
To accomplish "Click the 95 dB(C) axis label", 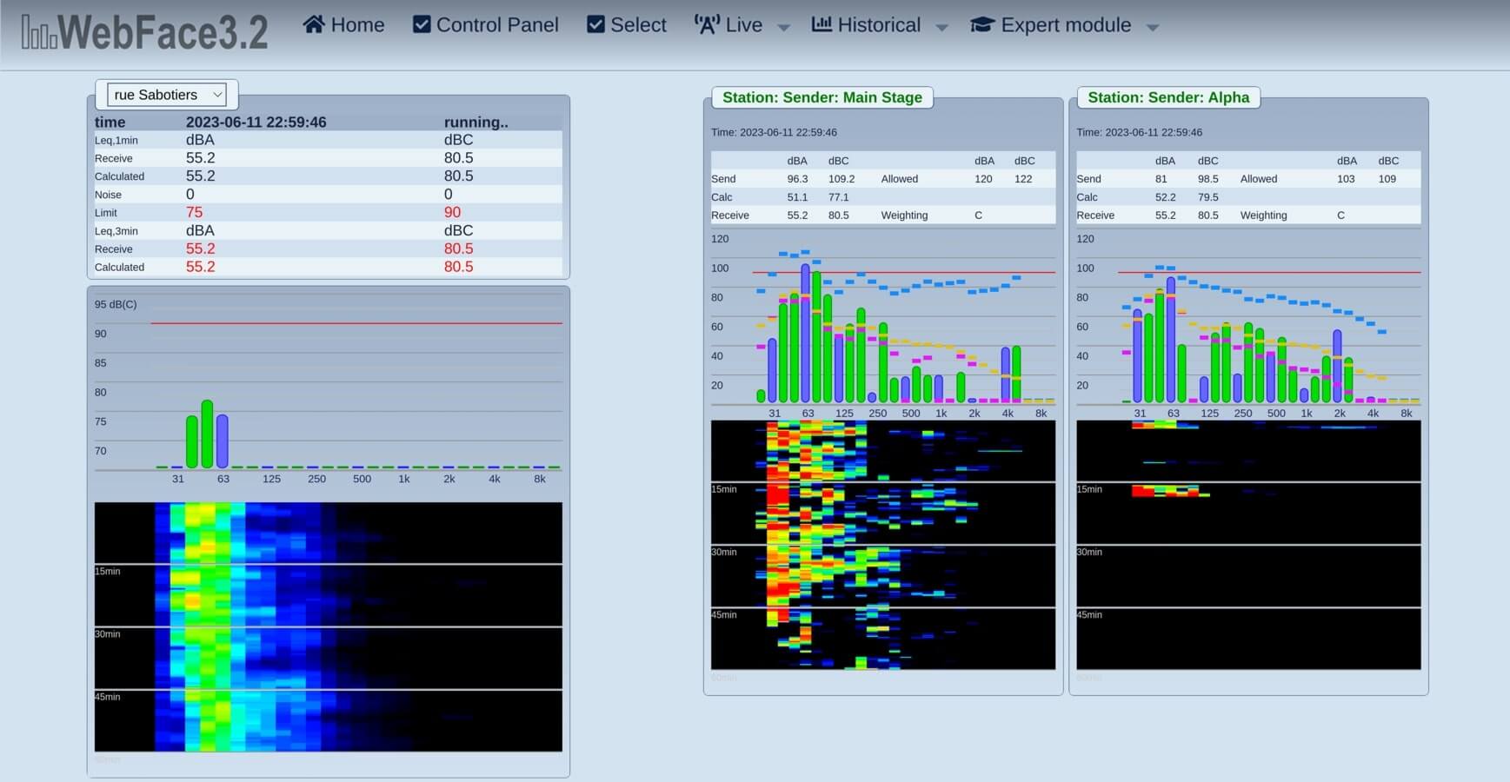I will pyautogui.click(x=116, y=304).
